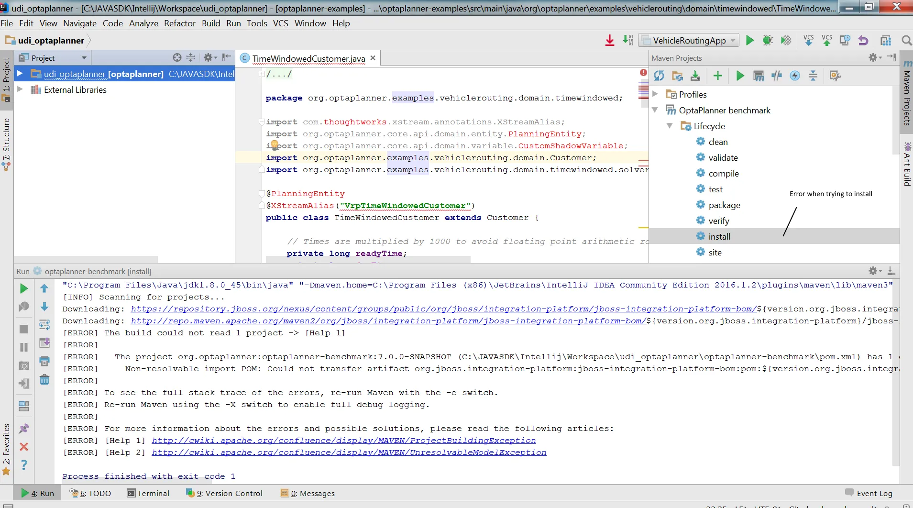Click the pause output icon in Run panel
This screenshot has width=913, height=508.
click(24, 347)
